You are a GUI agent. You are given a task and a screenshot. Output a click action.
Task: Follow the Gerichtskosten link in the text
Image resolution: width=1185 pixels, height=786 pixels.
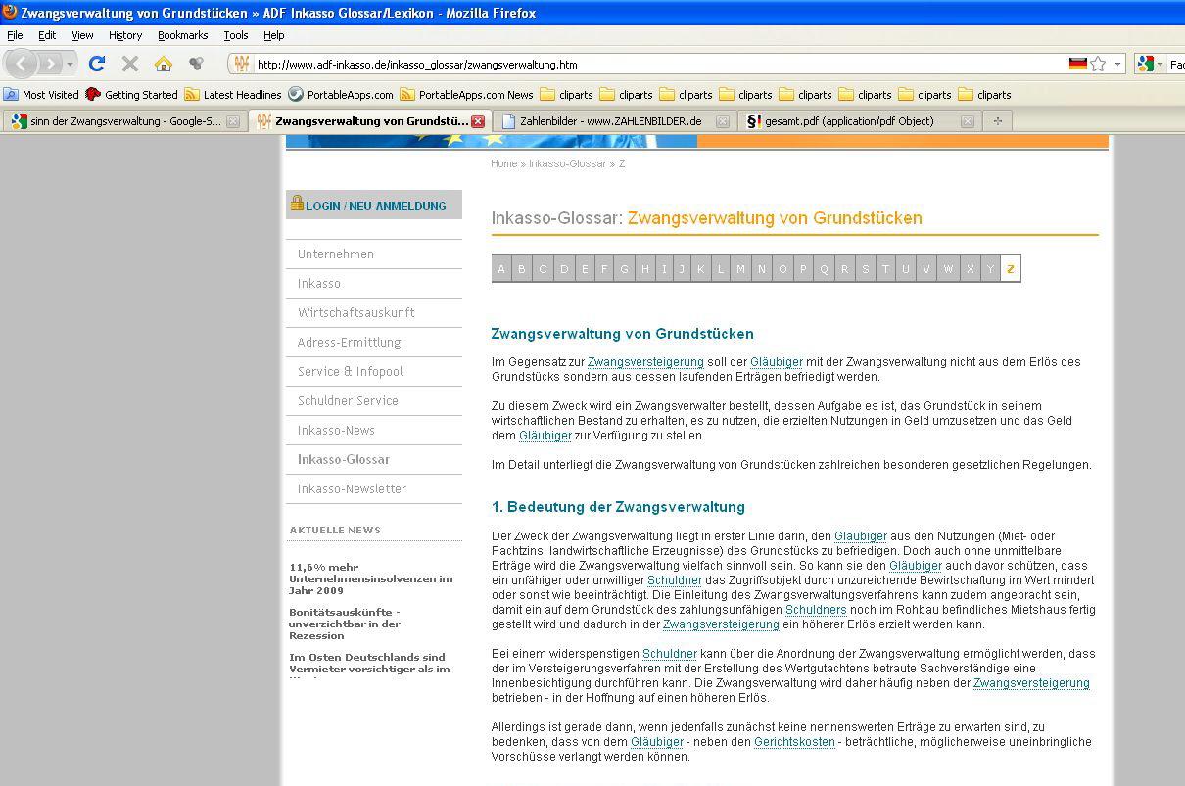[x=794, y=742]
